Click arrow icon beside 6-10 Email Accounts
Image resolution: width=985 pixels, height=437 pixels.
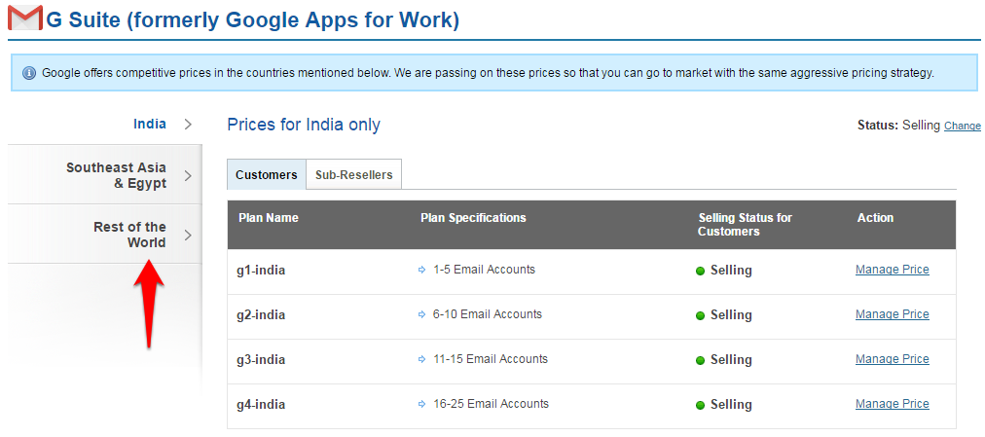421,315
